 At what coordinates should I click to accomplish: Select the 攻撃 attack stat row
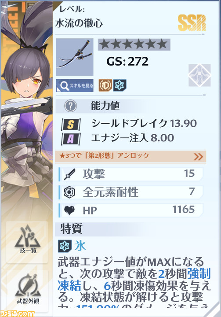click(130, 174)
